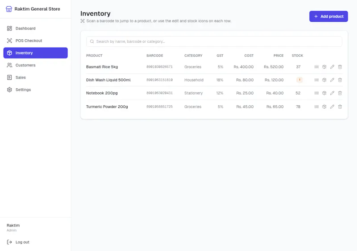This screenshot has height=251, width=357.
Task: Add stock to Basmati Rice 5kg
Action: 324,67
